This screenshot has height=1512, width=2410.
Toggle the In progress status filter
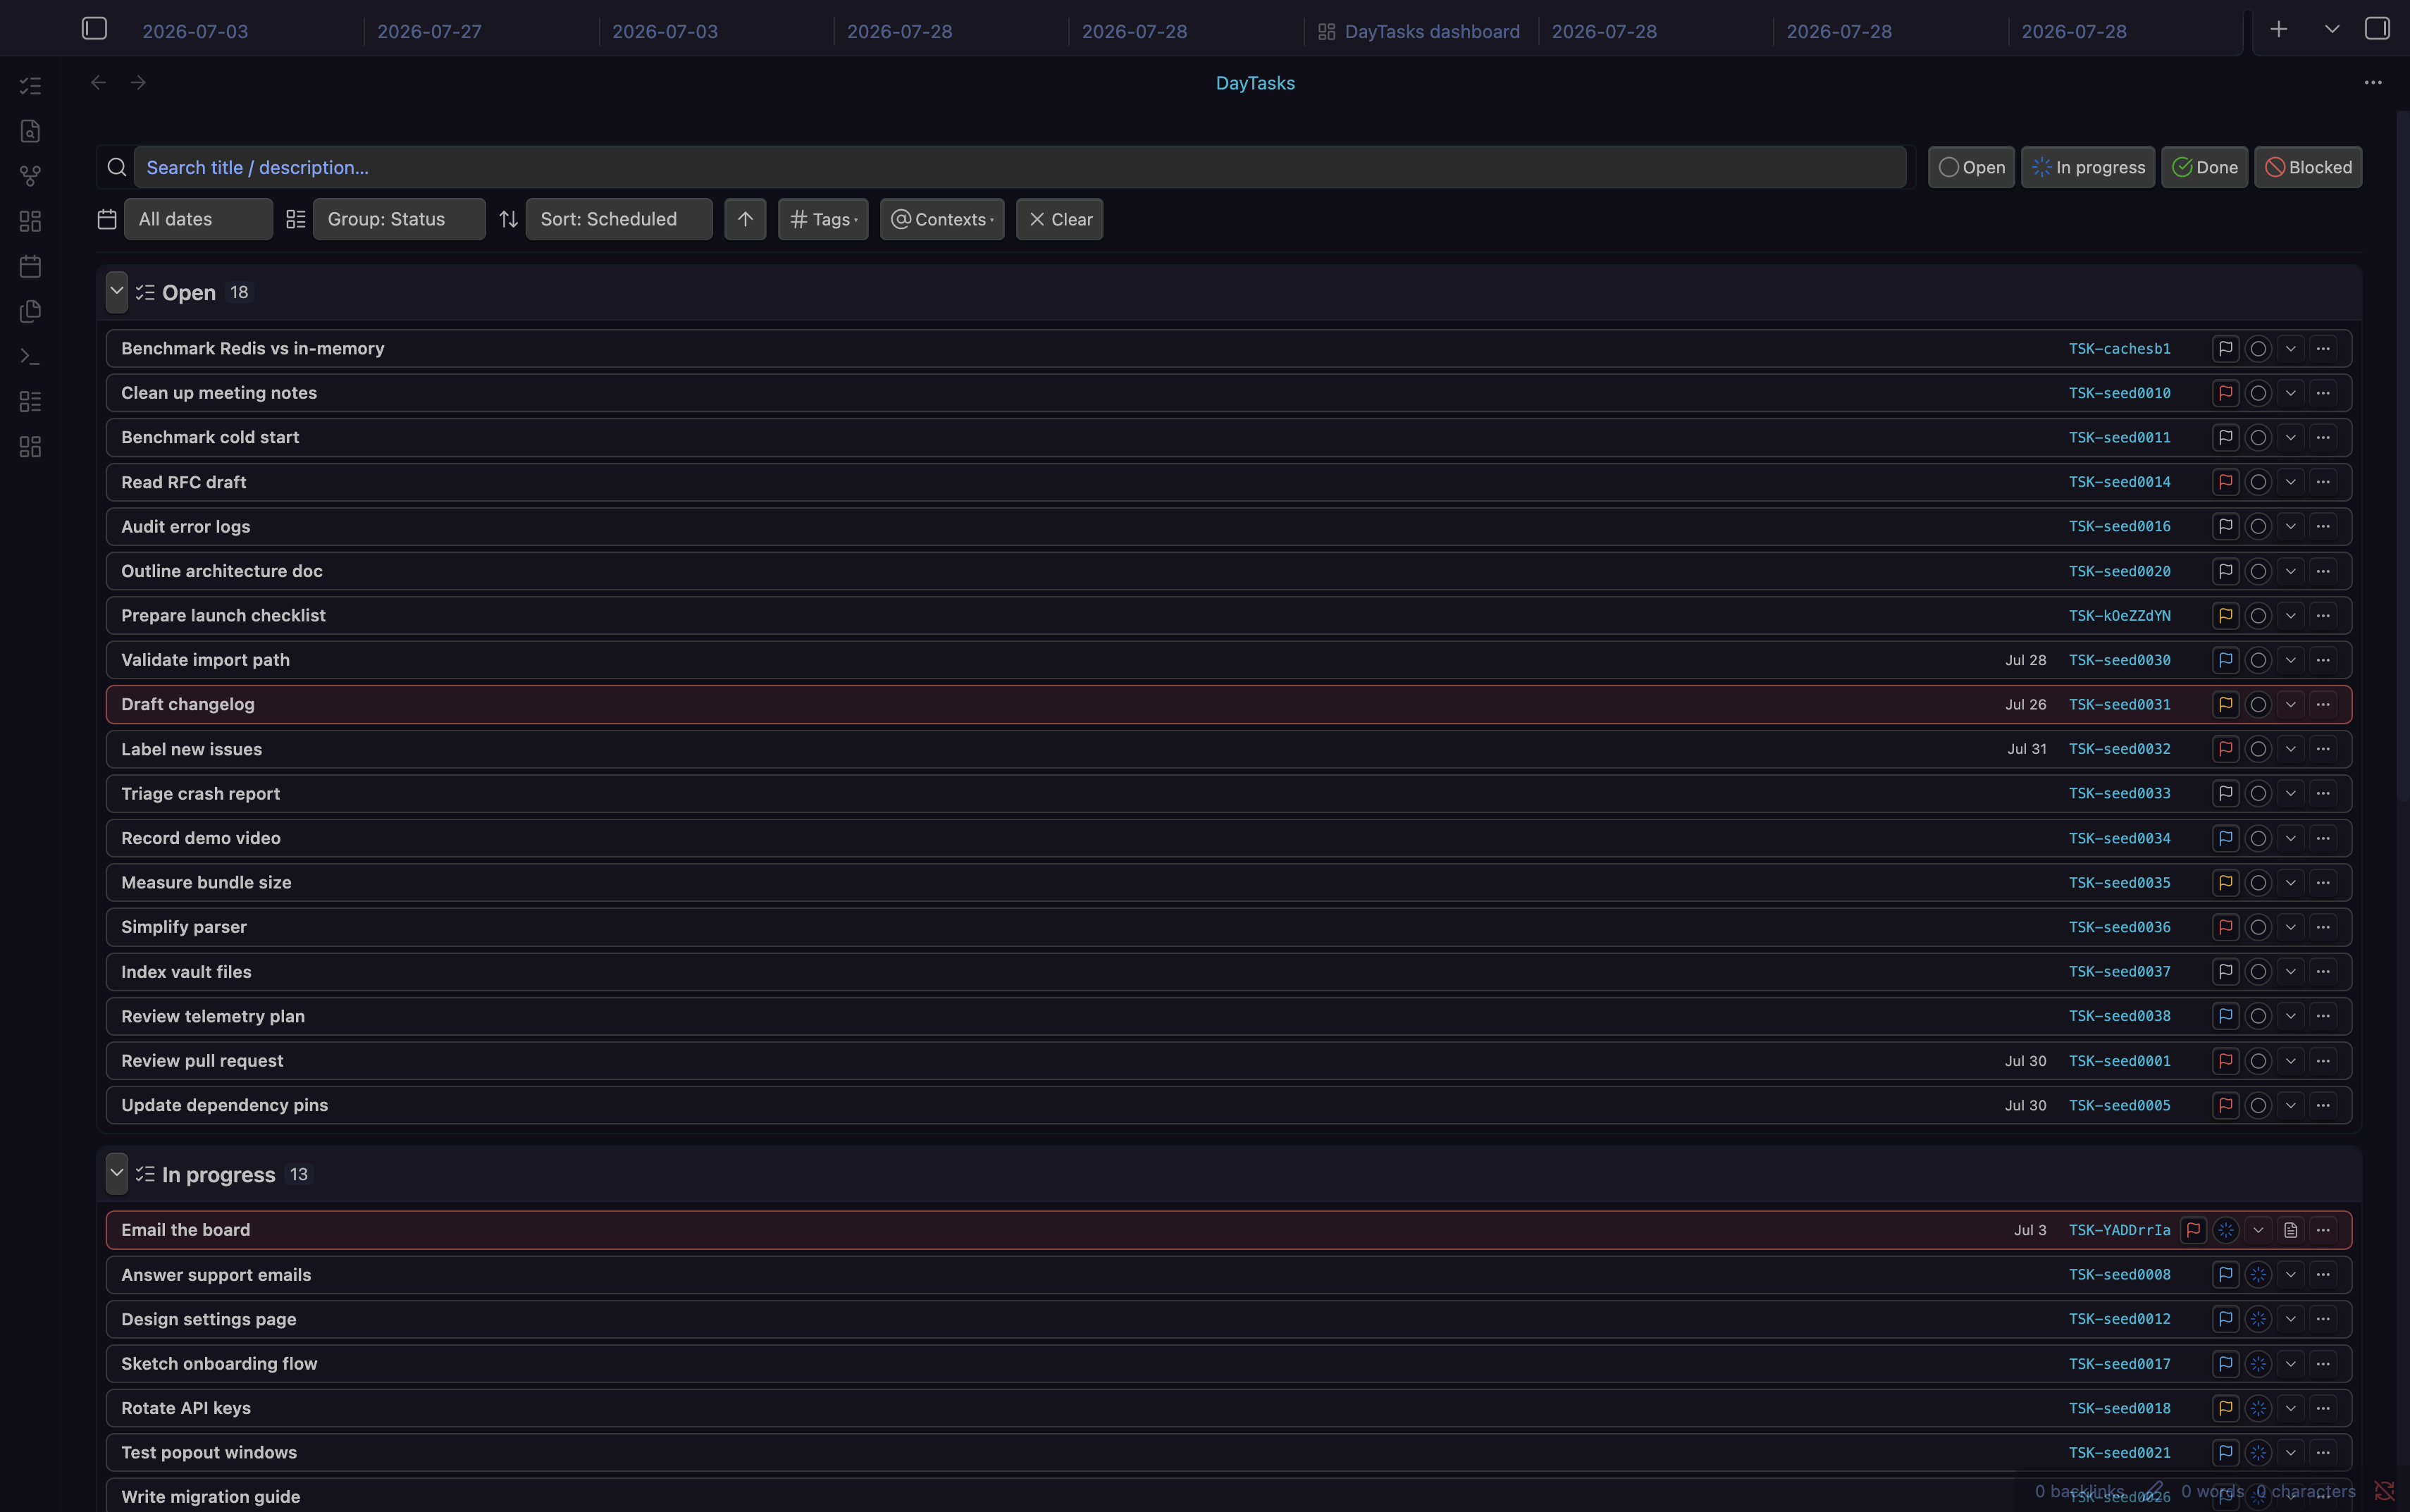pyautogui.click(x=2087, y=167)
